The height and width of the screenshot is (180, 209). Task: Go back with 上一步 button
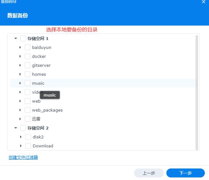point(149,173)
